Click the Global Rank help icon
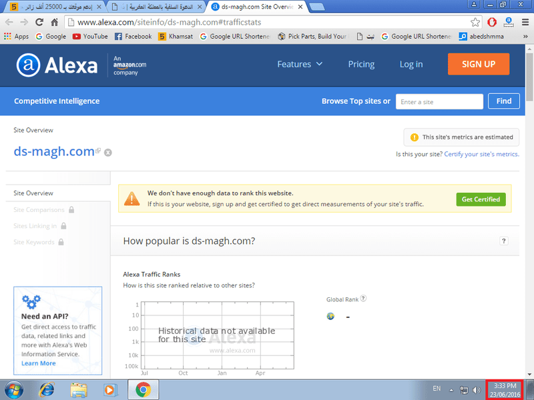534x400 pixels. point(363,298)
